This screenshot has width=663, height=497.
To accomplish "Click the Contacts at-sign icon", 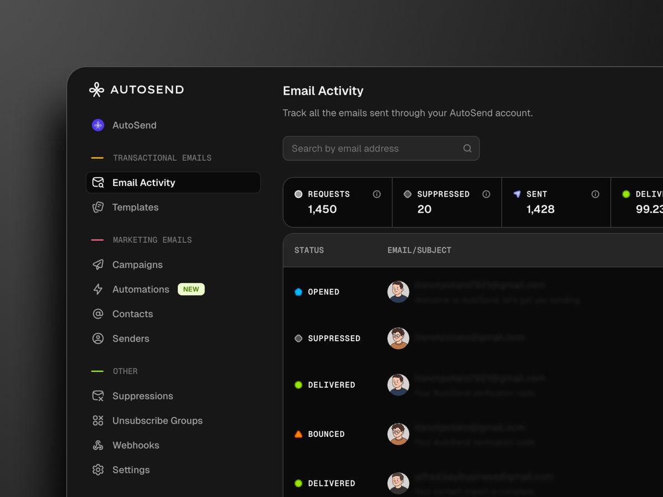I will pyautogui.click(x=98, y=314).
